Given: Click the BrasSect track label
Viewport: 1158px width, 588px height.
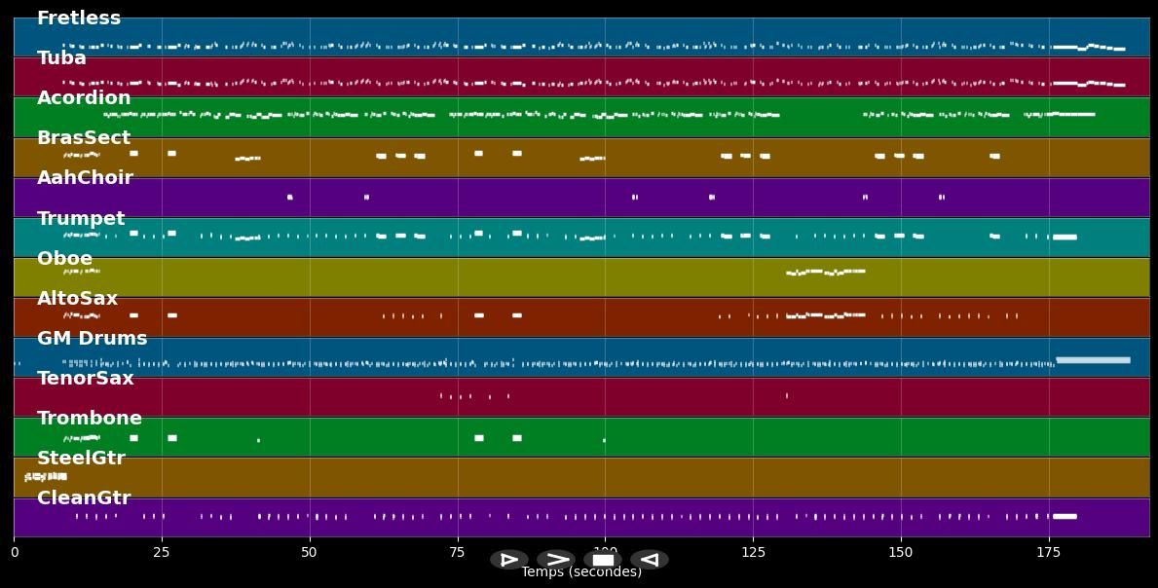Looking at the screenshot, I should pyautogui.click(x=84, y=138).
